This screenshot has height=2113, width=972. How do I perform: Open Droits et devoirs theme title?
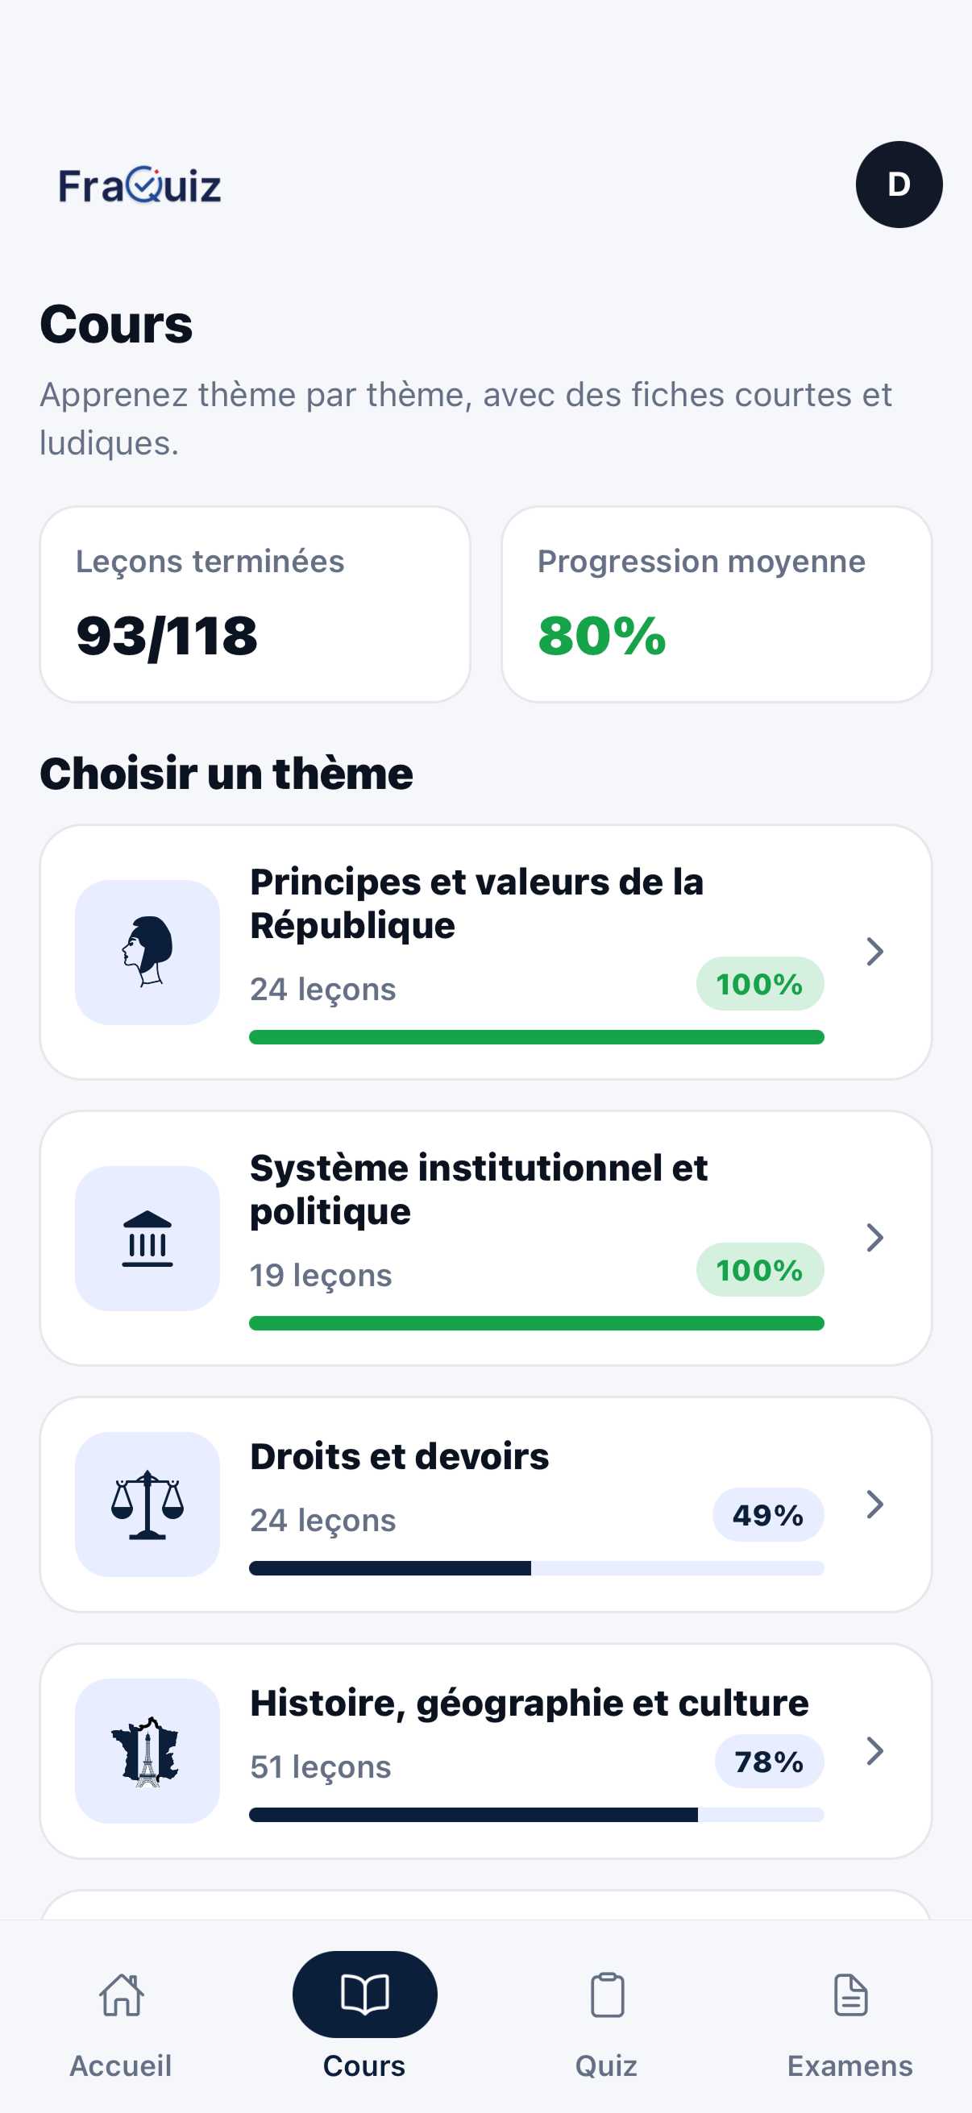point(400,1457)
